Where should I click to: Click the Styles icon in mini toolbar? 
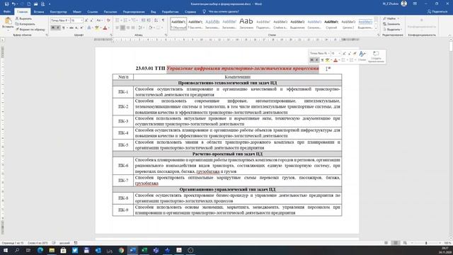tap(362, 56)
